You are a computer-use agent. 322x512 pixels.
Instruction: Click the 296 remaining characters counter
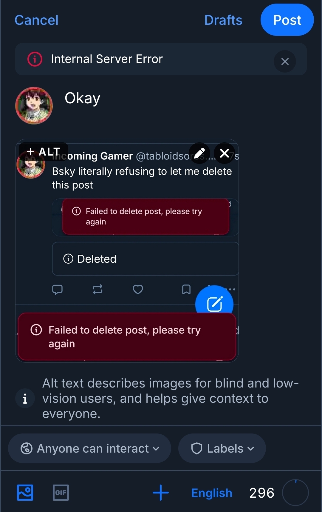261,493
